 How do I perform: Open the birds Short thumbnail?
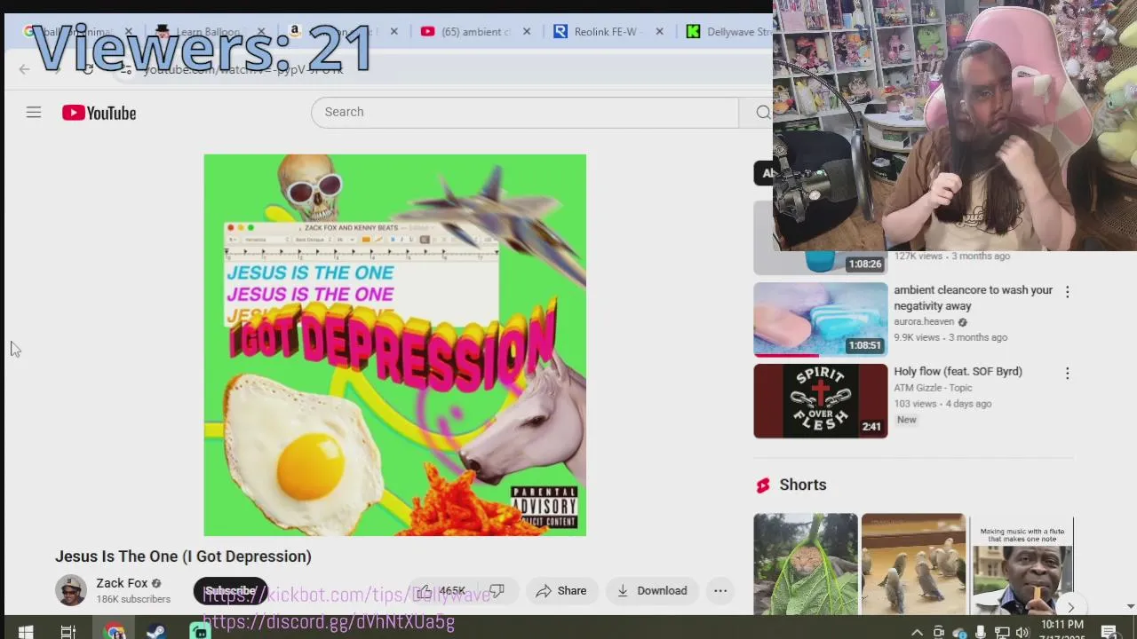coord(913,564)
